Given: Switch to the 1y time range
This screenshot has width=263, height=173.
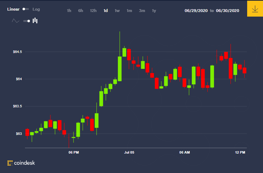Looking at the screenshot, I should click(x=154, y=11).
